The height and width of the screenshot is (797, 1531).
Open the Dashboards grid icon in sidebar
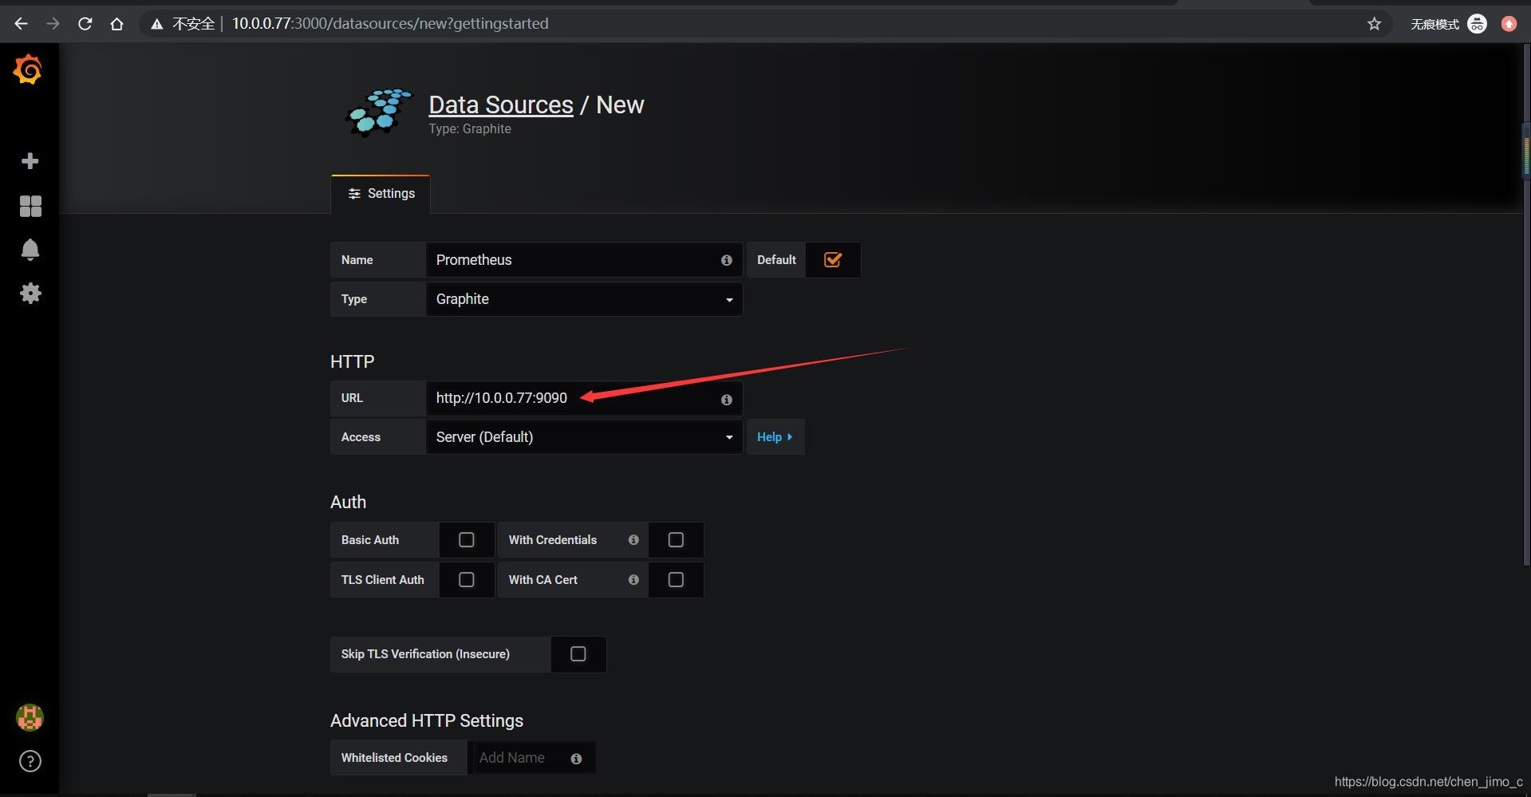[30, 207]
